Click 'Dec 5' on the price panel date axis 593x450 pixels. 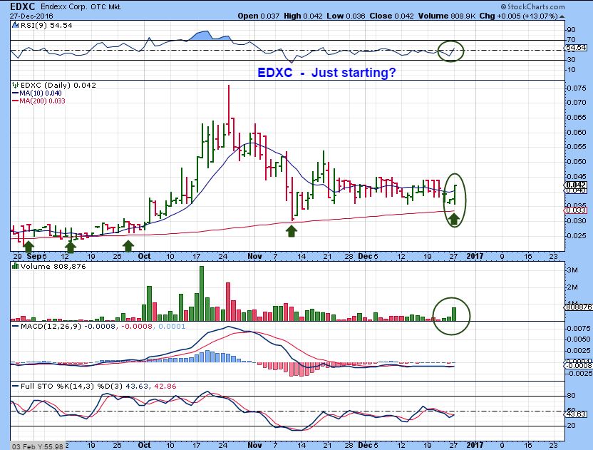pyautogui.click(x=368, y=256)
